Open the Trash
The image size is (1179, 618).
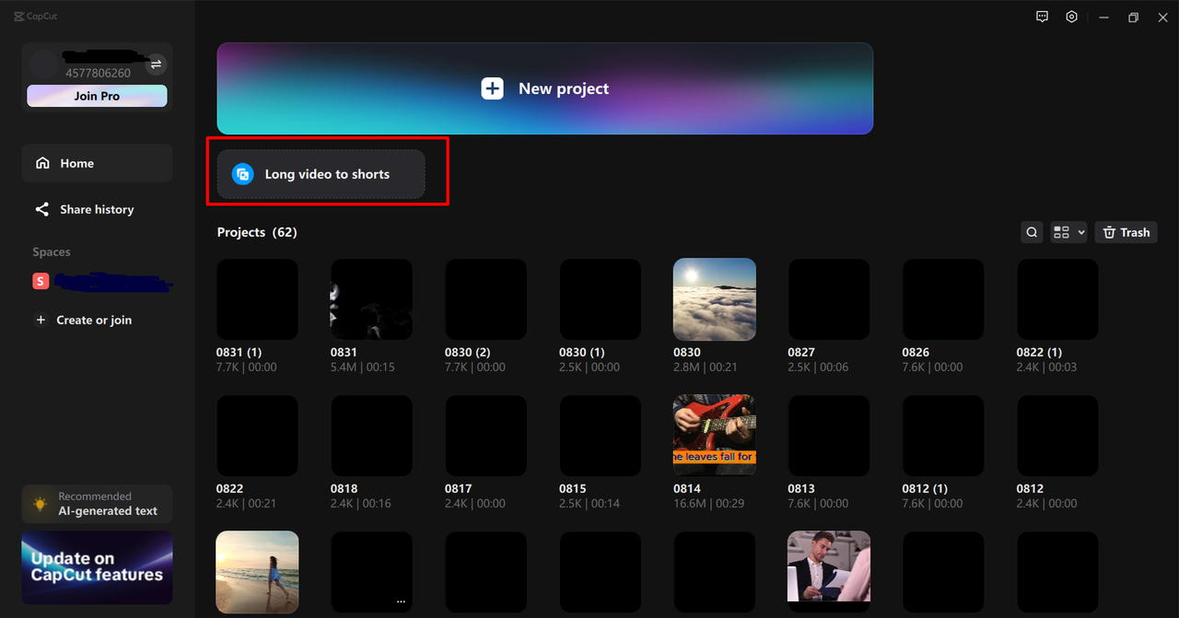click(1126, 232)
